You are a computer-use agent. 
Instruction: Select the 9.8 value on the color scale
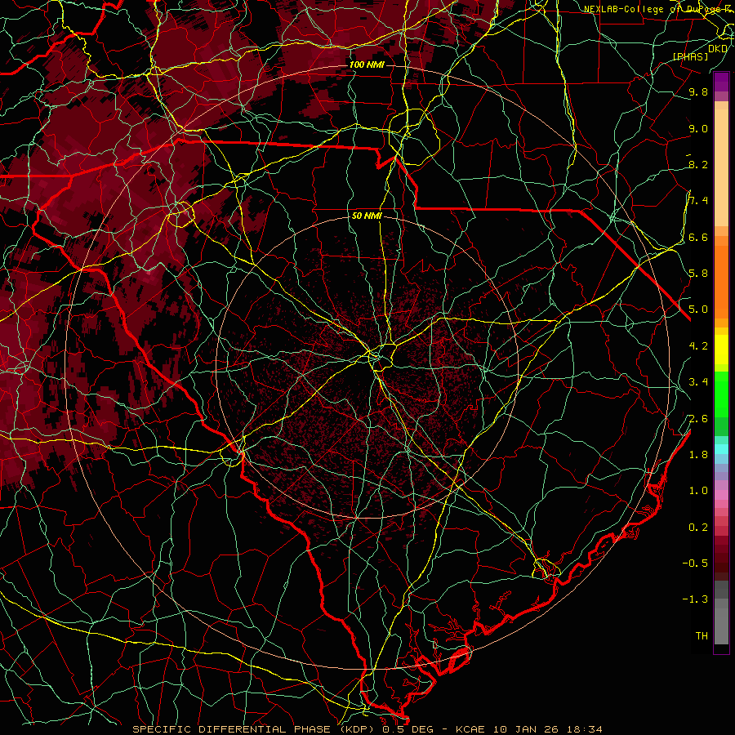pos(698,91)
